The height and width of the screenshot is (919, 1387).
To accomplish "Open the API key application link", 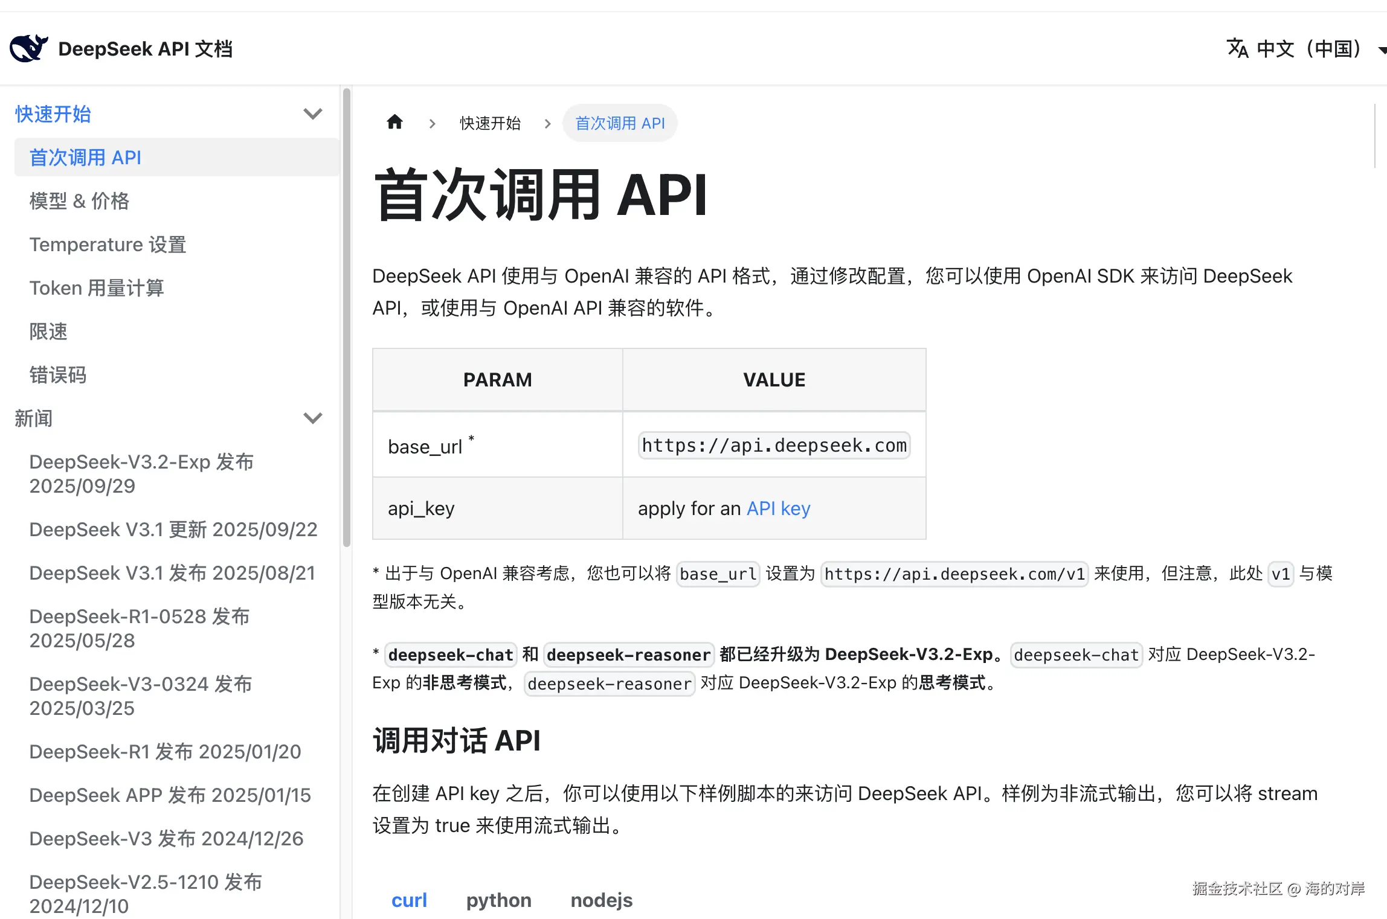I will (778, 508).
